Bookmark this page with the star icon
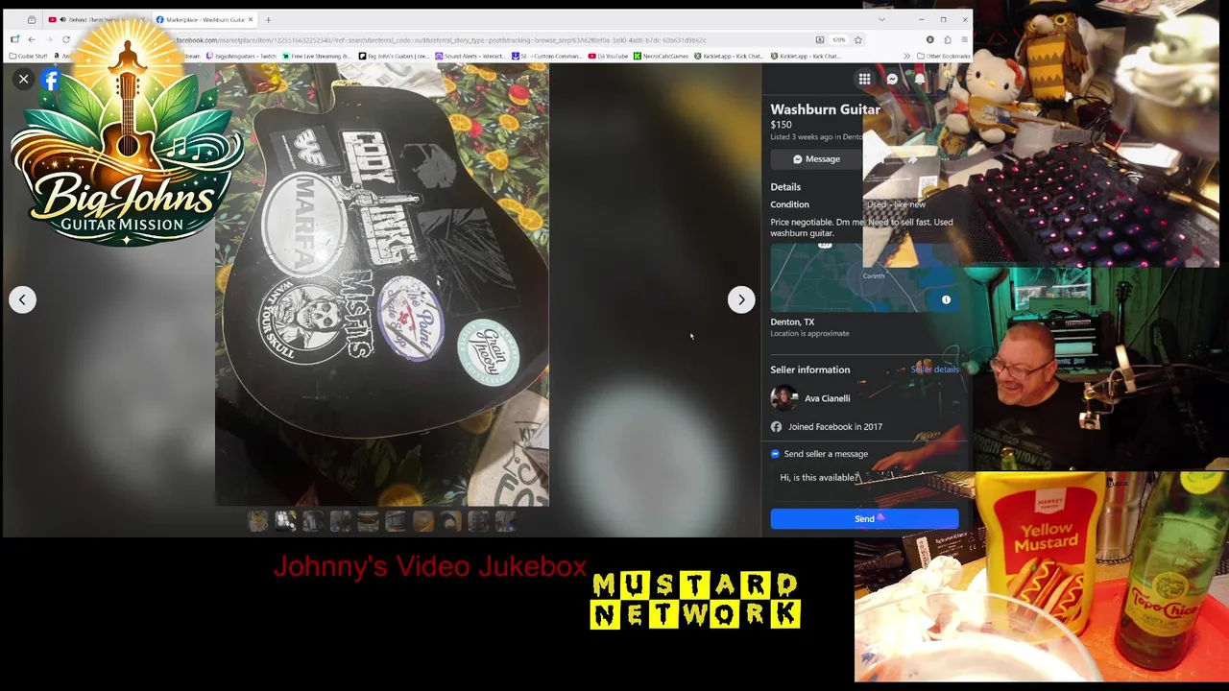Screen dimensions: 1229x691 pos(857,39)
